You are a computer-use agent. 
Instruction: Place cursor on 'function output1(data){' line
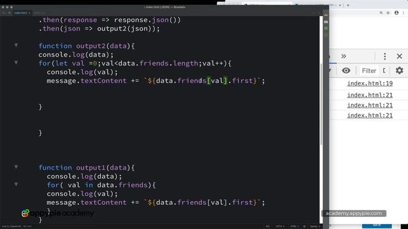(x=87, y=168)
